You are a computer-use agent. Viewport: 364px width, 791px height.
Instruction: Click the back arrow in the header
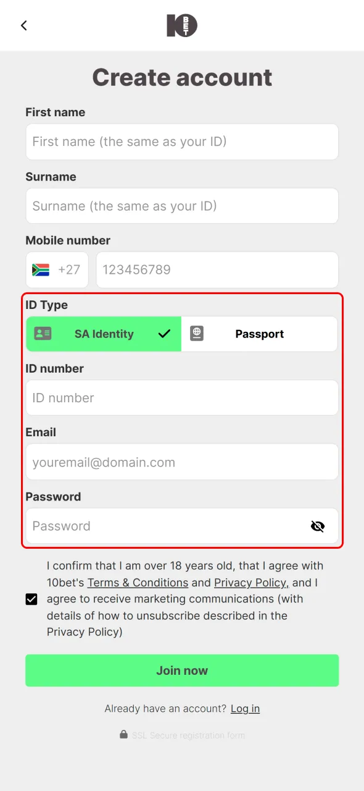coord(23,25)
